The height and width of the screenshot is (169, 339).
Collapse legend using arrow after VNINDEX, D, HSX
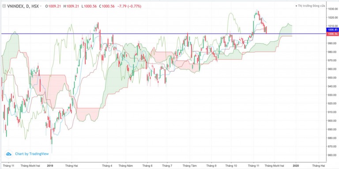click(x=41, y=7)
